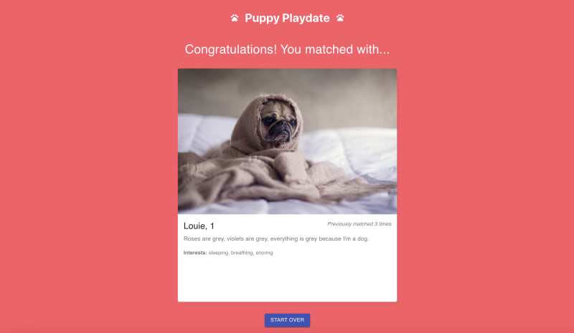Click the empty white area of match card
This screenshot has height=333, width=574.
pos(287,279)
